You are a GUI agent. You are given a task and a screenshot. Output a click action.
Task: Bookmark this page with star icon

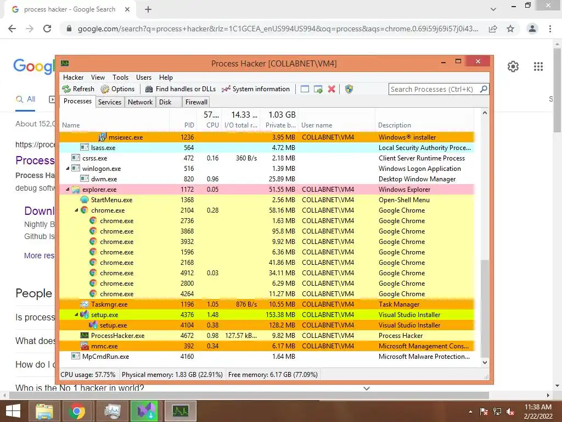click(510, 29)
